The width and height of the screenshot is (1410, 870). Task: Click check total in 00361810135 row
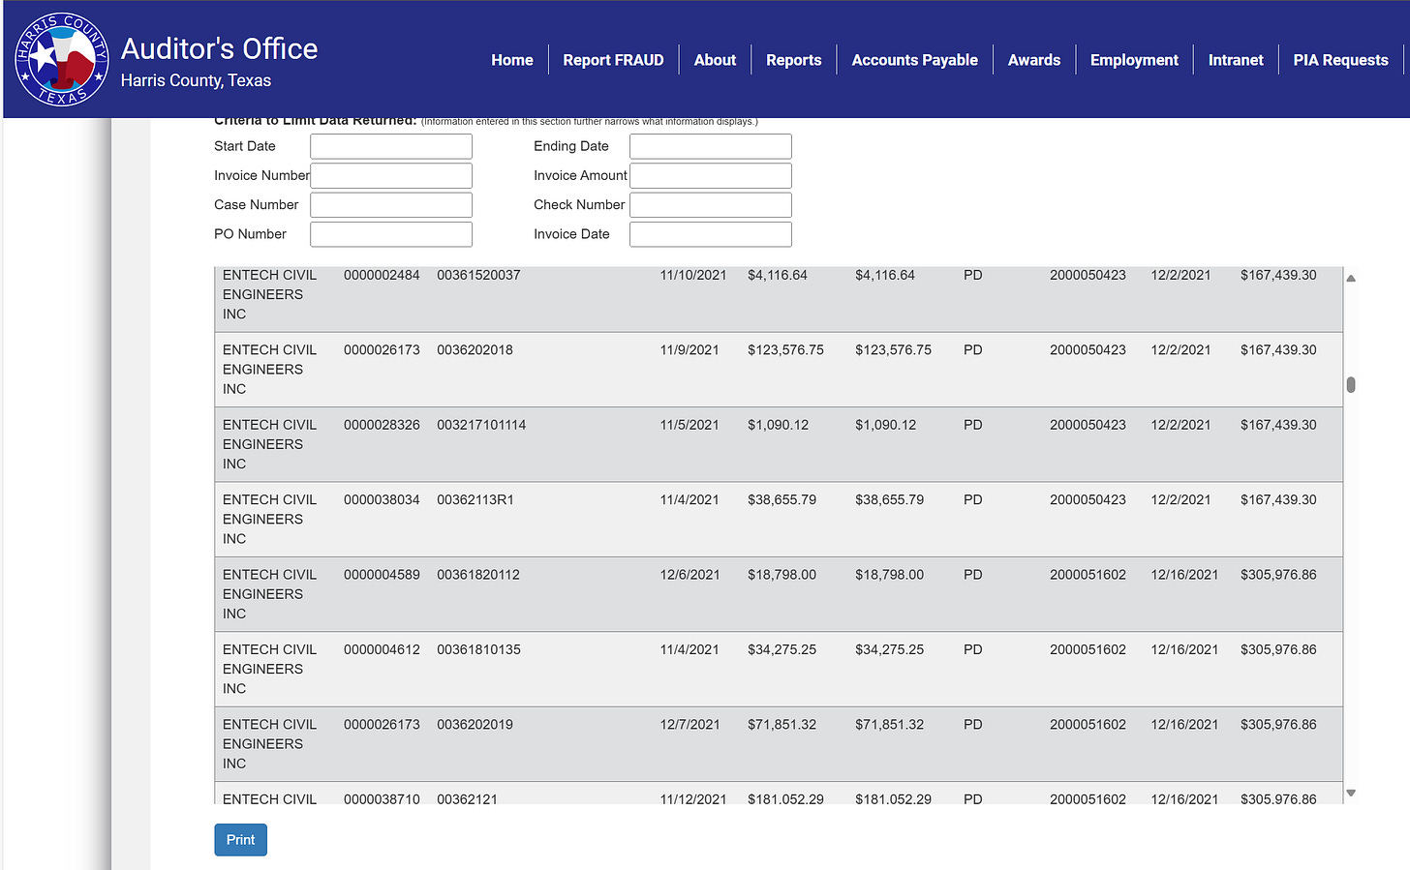tap(1278, 649)
